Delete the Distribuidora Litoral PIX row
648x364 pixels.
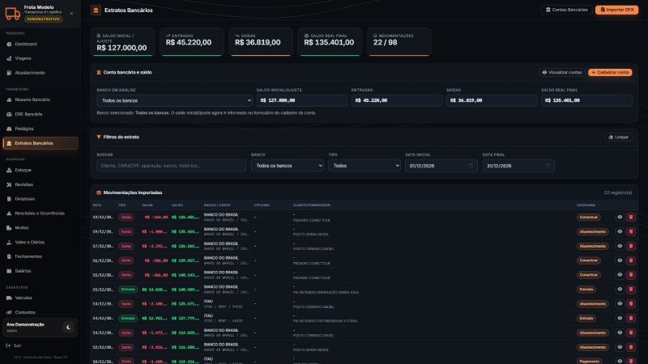631,318
